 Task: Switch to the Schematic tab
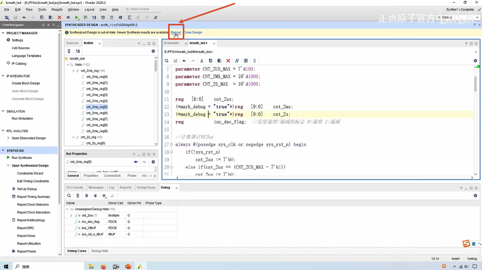click(171, 43)
